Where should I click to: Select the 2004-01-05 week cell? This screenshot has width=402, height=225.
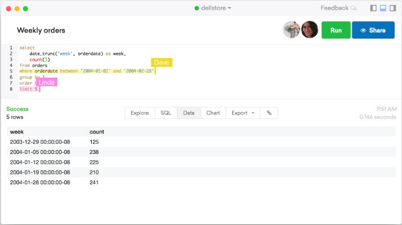[x=40, y=152]
